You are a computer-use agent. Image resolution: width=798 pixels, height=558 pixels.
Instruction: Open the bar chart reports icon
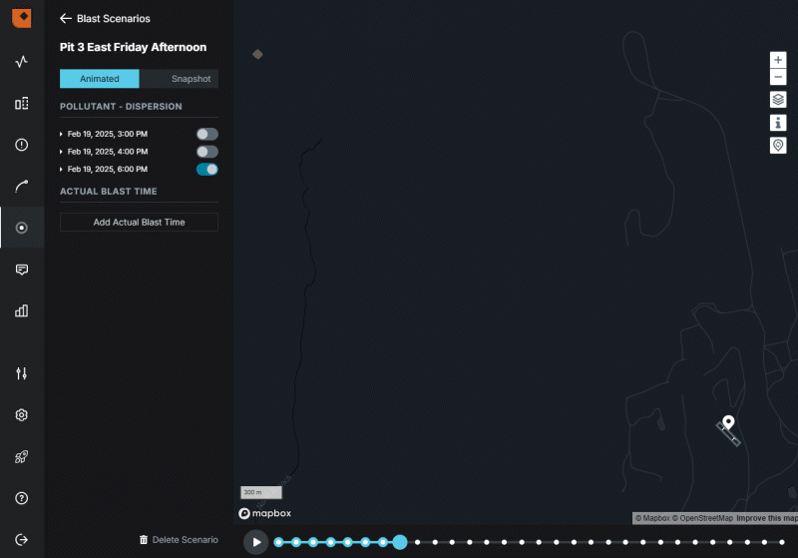point(21,310)
